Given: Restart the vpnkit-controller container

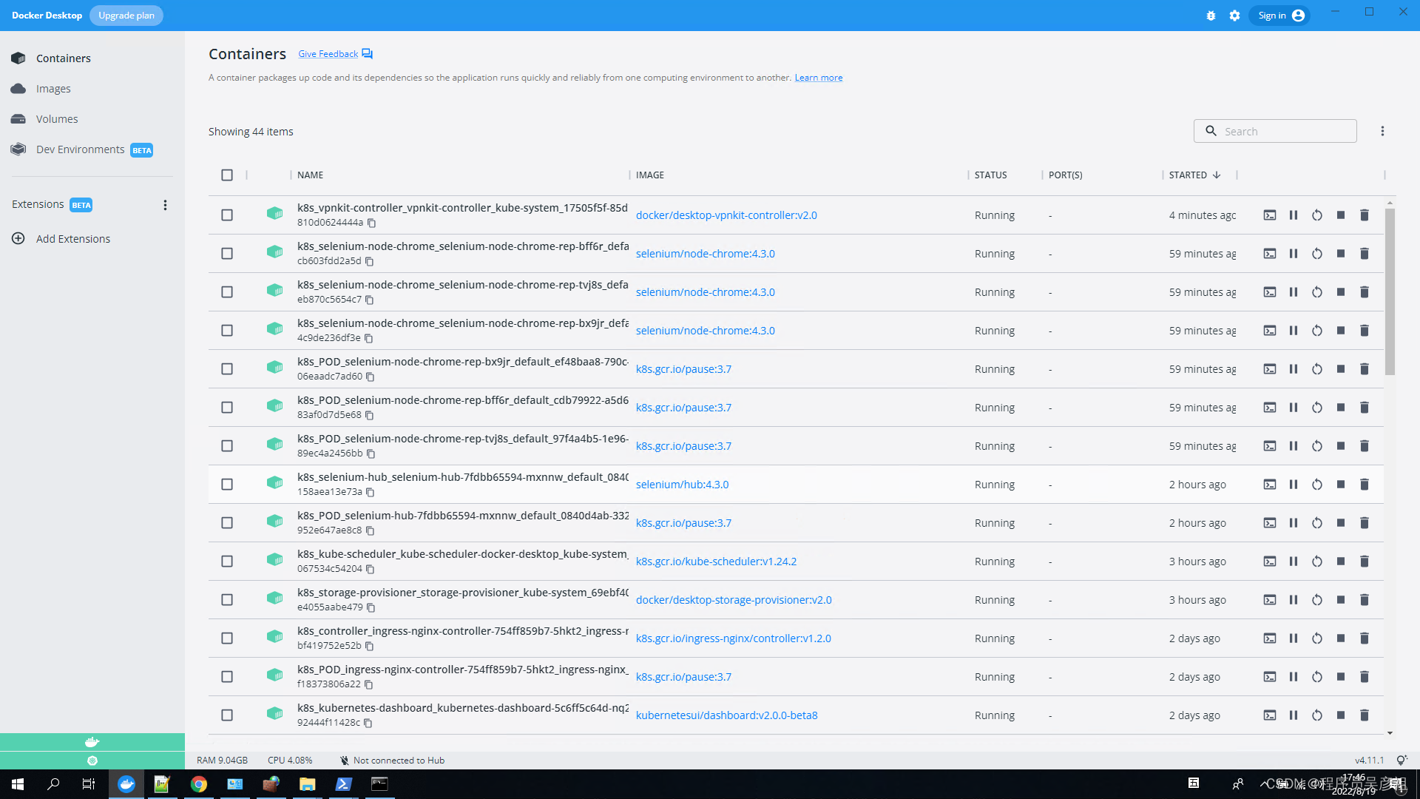Looking at the screenshot, I should [x=1317, y=215].
